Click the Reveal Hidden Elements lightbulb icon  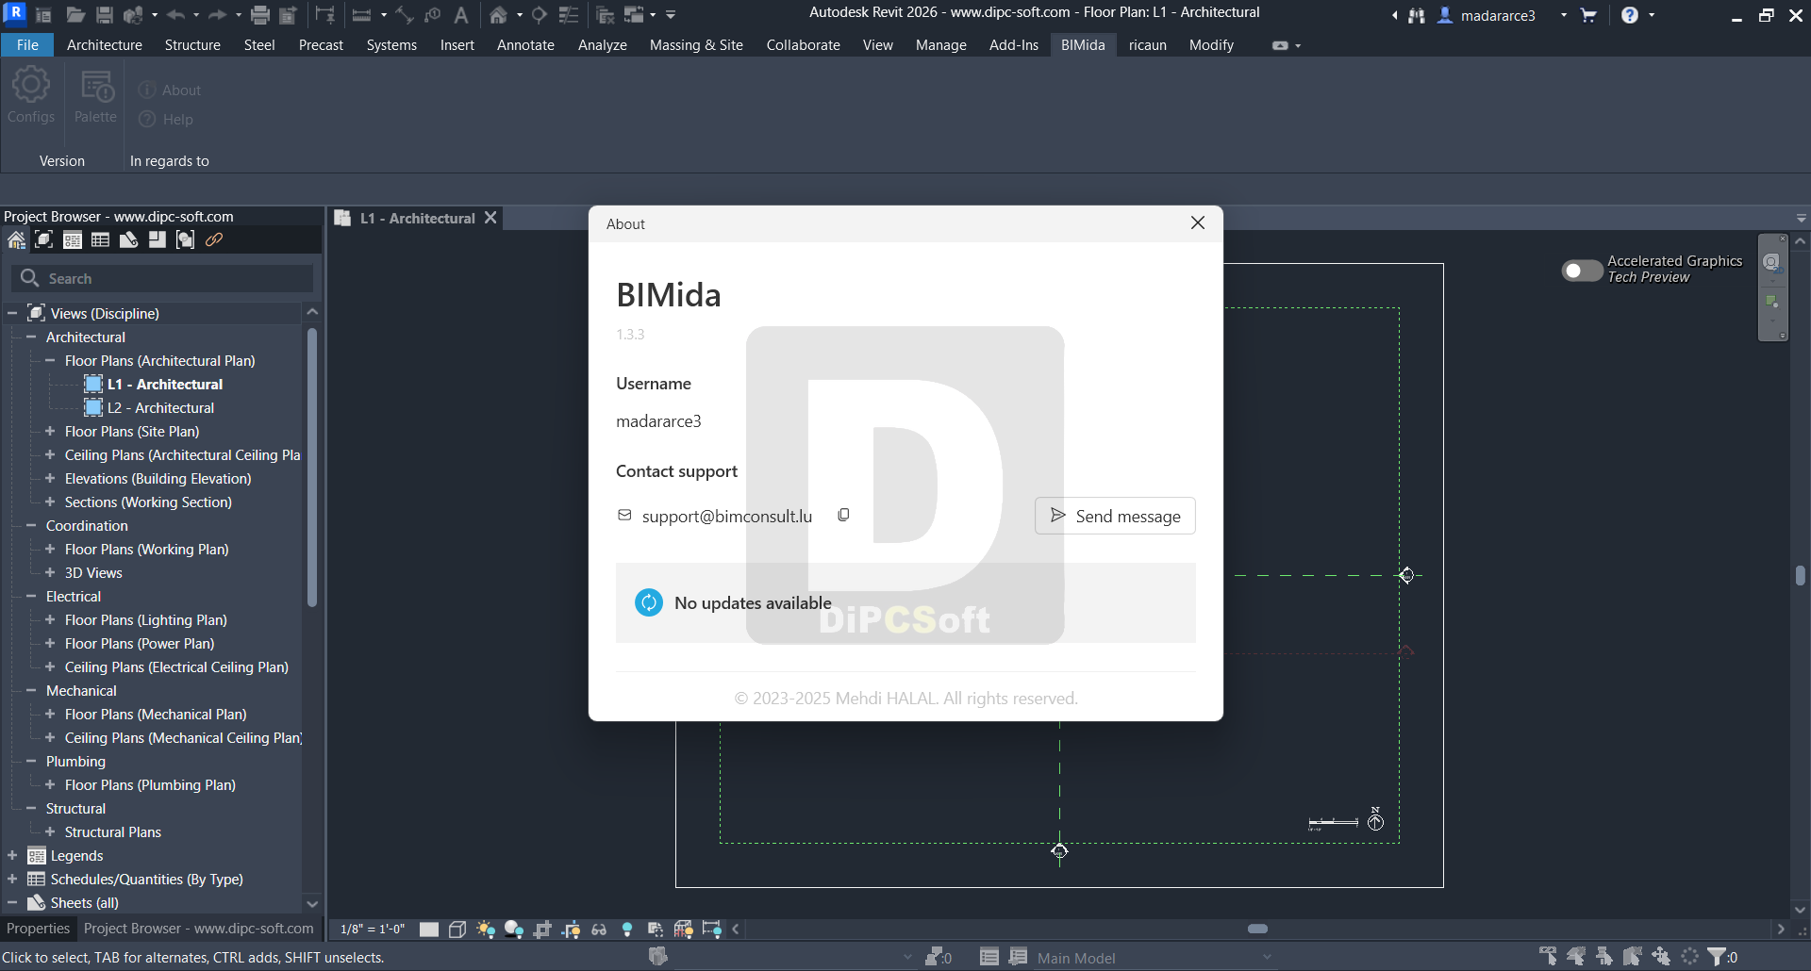[627, 930]
